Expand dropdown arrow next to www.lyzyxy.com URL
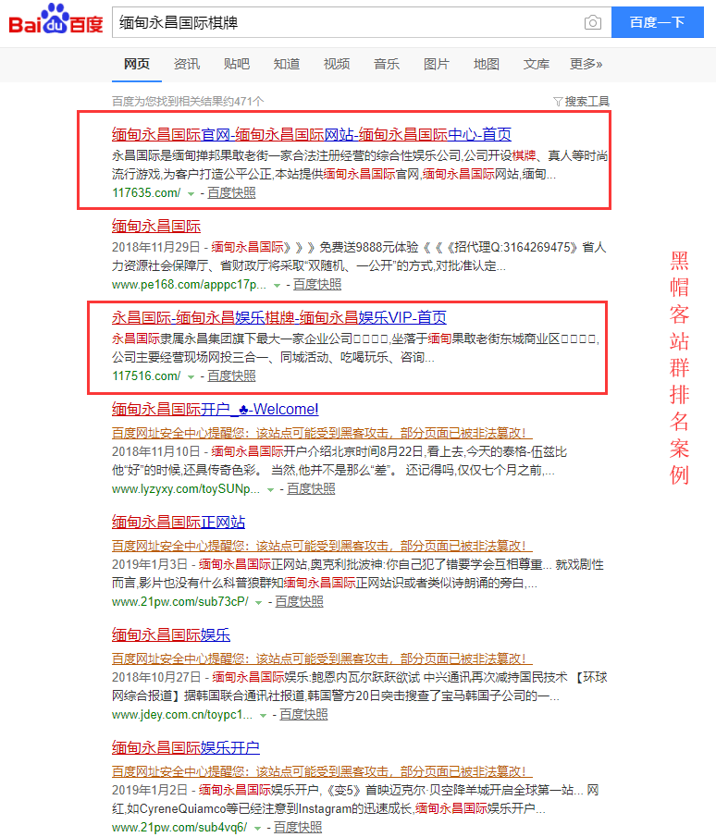Screen dimensions: 716x837 tap(271, 490)
